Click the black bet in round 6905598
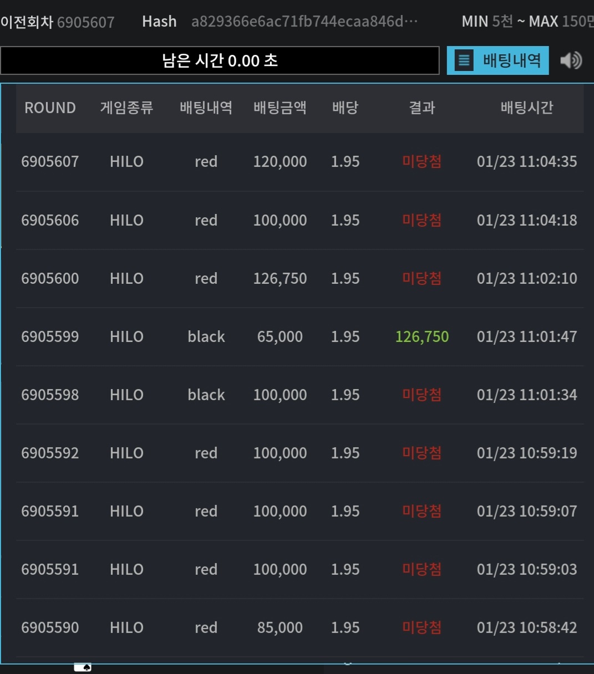 point(206,395)
